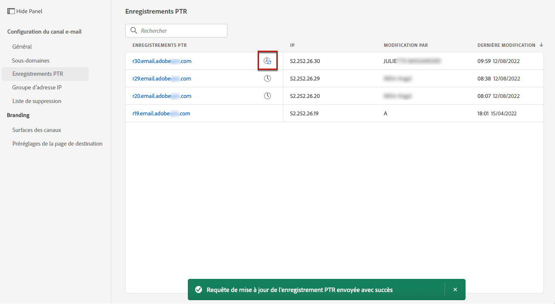Click the JULIE modifier name cell
This screenshot has height=304, width=555.
412,61
